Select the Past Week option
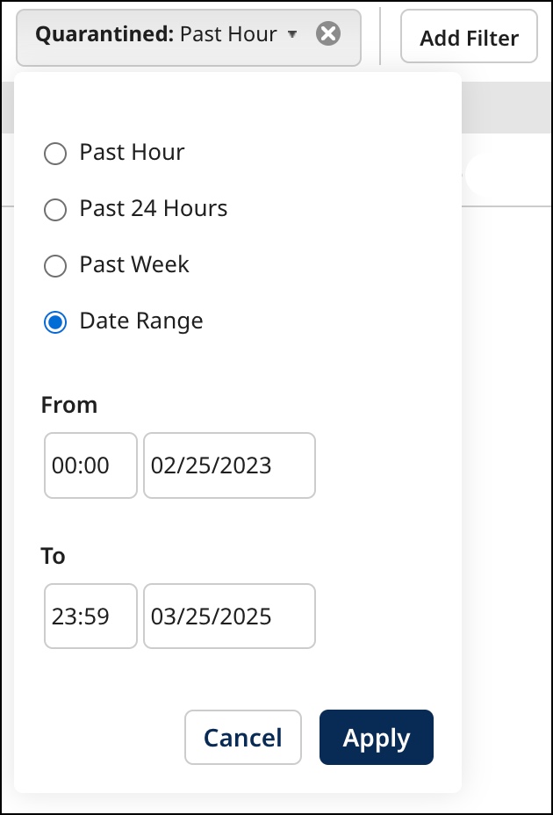Image resolution: width=553 pixels, height=815 pixels. [x=55, y=266]
